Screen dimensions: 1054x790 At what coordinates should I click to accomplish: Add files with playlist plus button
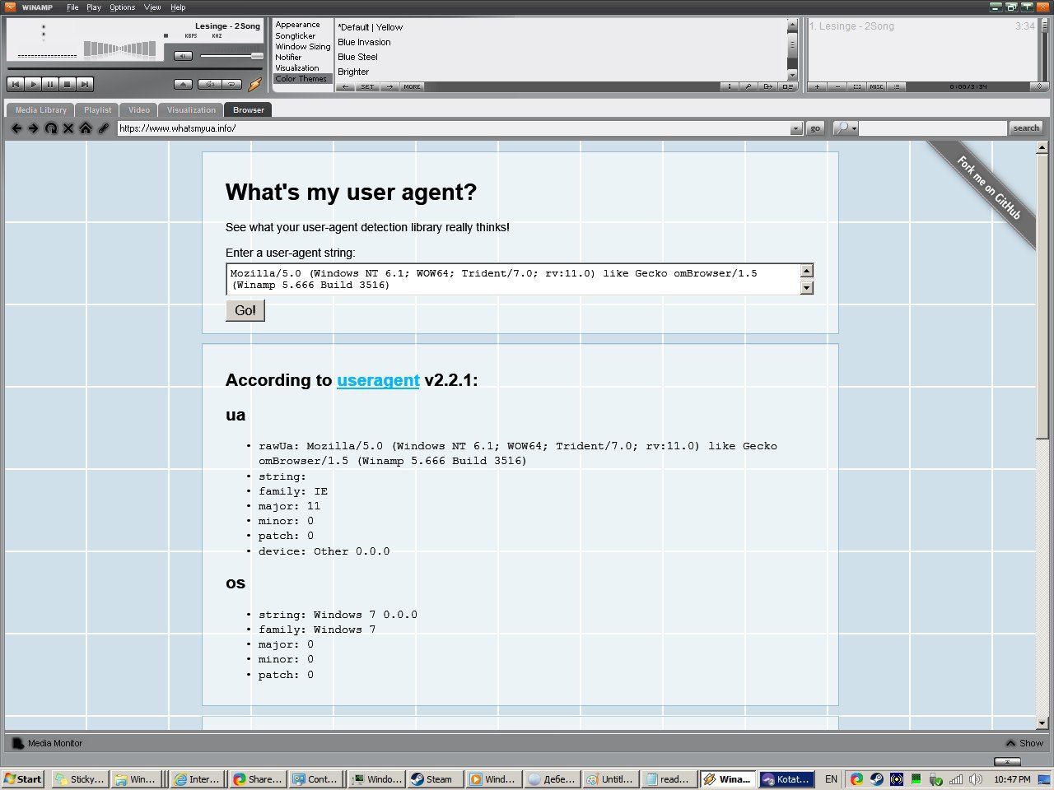click(x=817, y=86)
